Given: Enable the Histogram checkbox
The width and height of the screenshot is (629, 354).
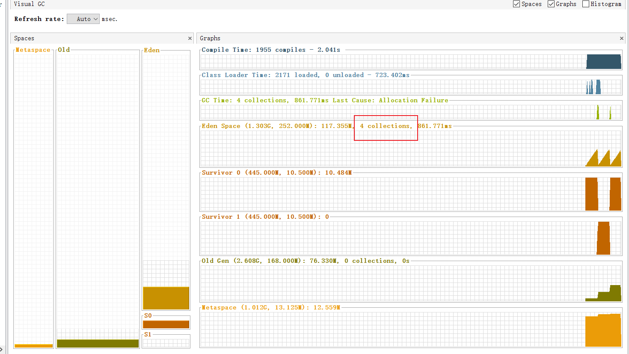Looking at the screenshot, I should coord(586,4).
